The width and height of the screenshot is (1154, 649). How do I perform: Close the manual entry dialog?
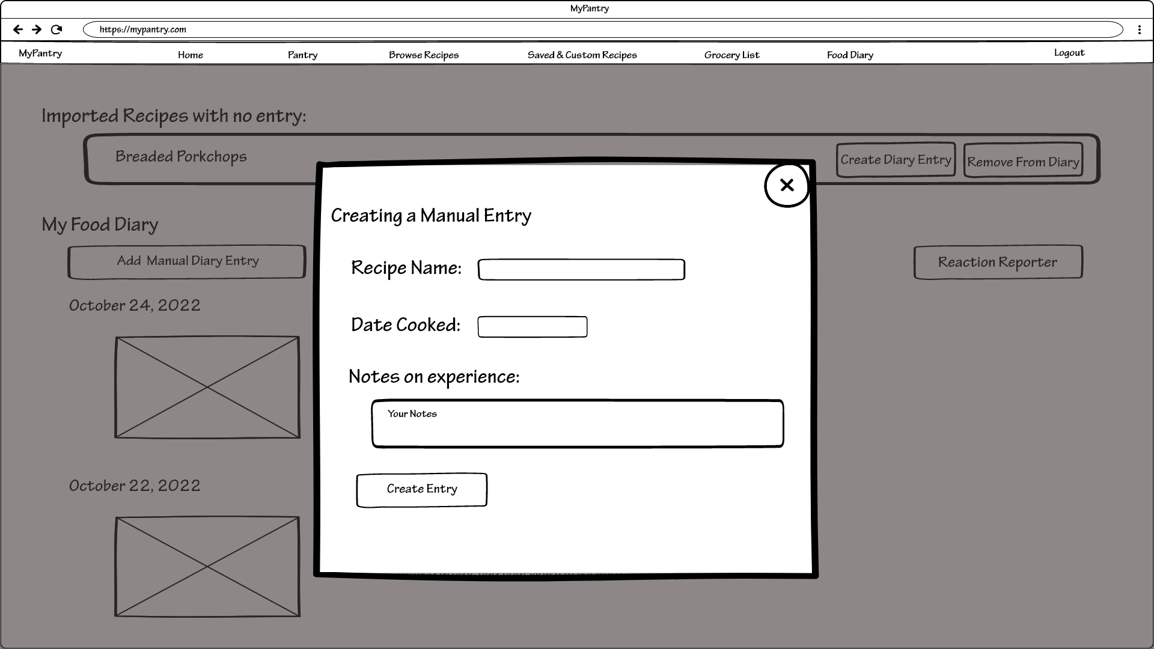(787, 185)
